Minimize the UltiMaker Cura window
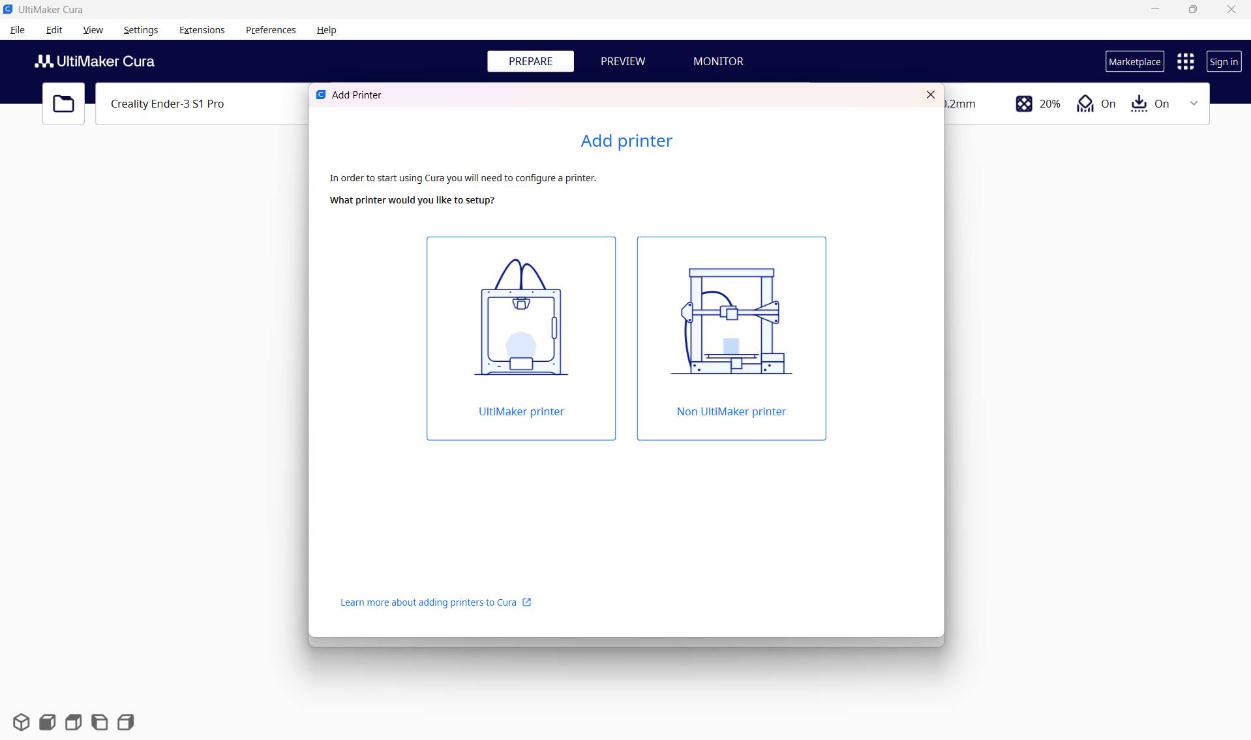 point(1155,9)
